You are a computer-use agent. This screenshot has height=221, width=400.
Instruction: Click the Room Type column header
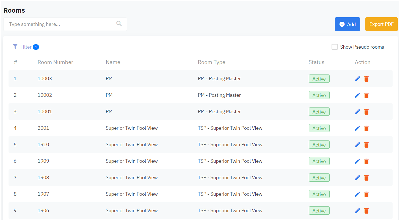click(211, 62)
